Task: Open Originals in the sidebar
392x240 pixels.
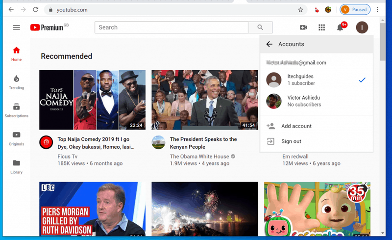Action: tap(16, 138)
